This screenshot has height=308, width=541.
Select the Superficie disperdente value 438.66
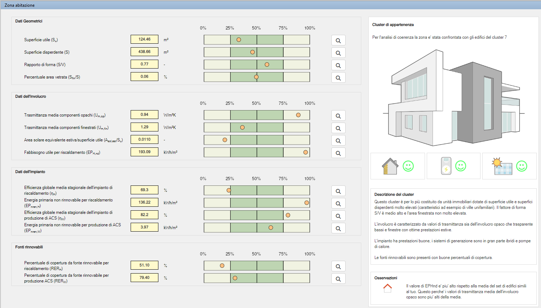tap(144, 52)
